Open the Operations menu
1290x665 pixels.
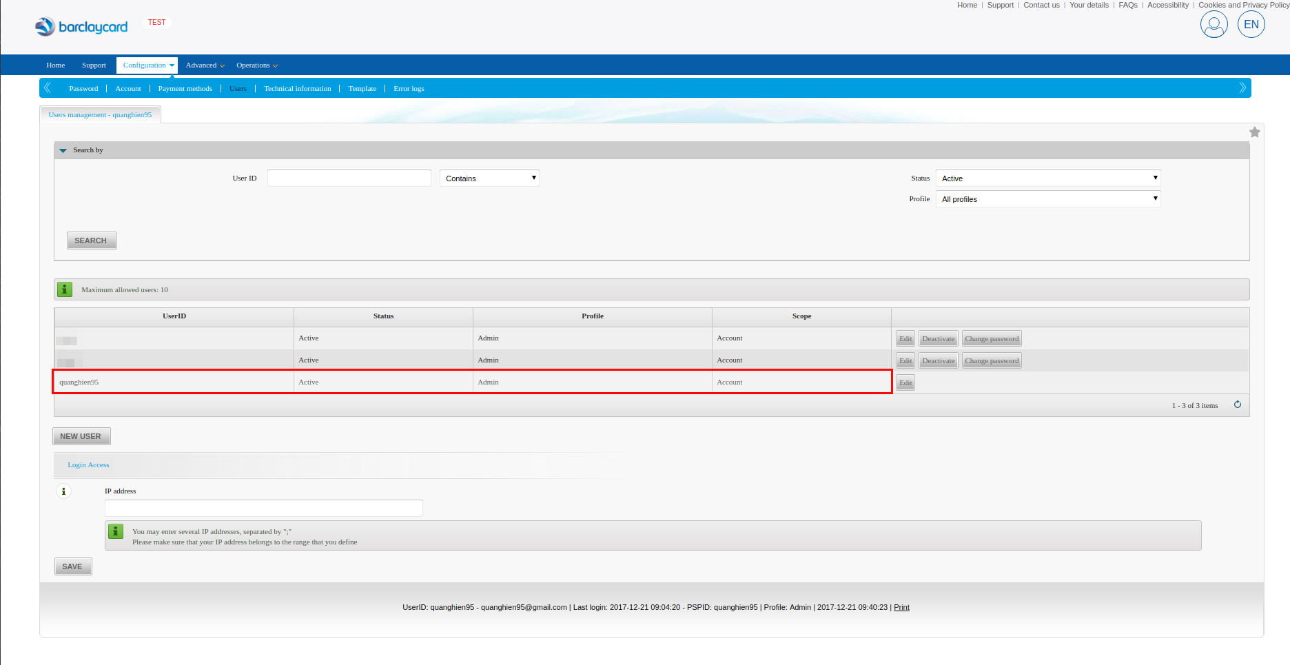[x=256, y=65]
